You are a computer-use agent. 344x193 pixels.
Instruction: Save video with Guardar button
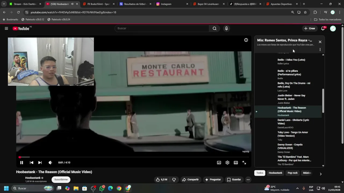234,180
